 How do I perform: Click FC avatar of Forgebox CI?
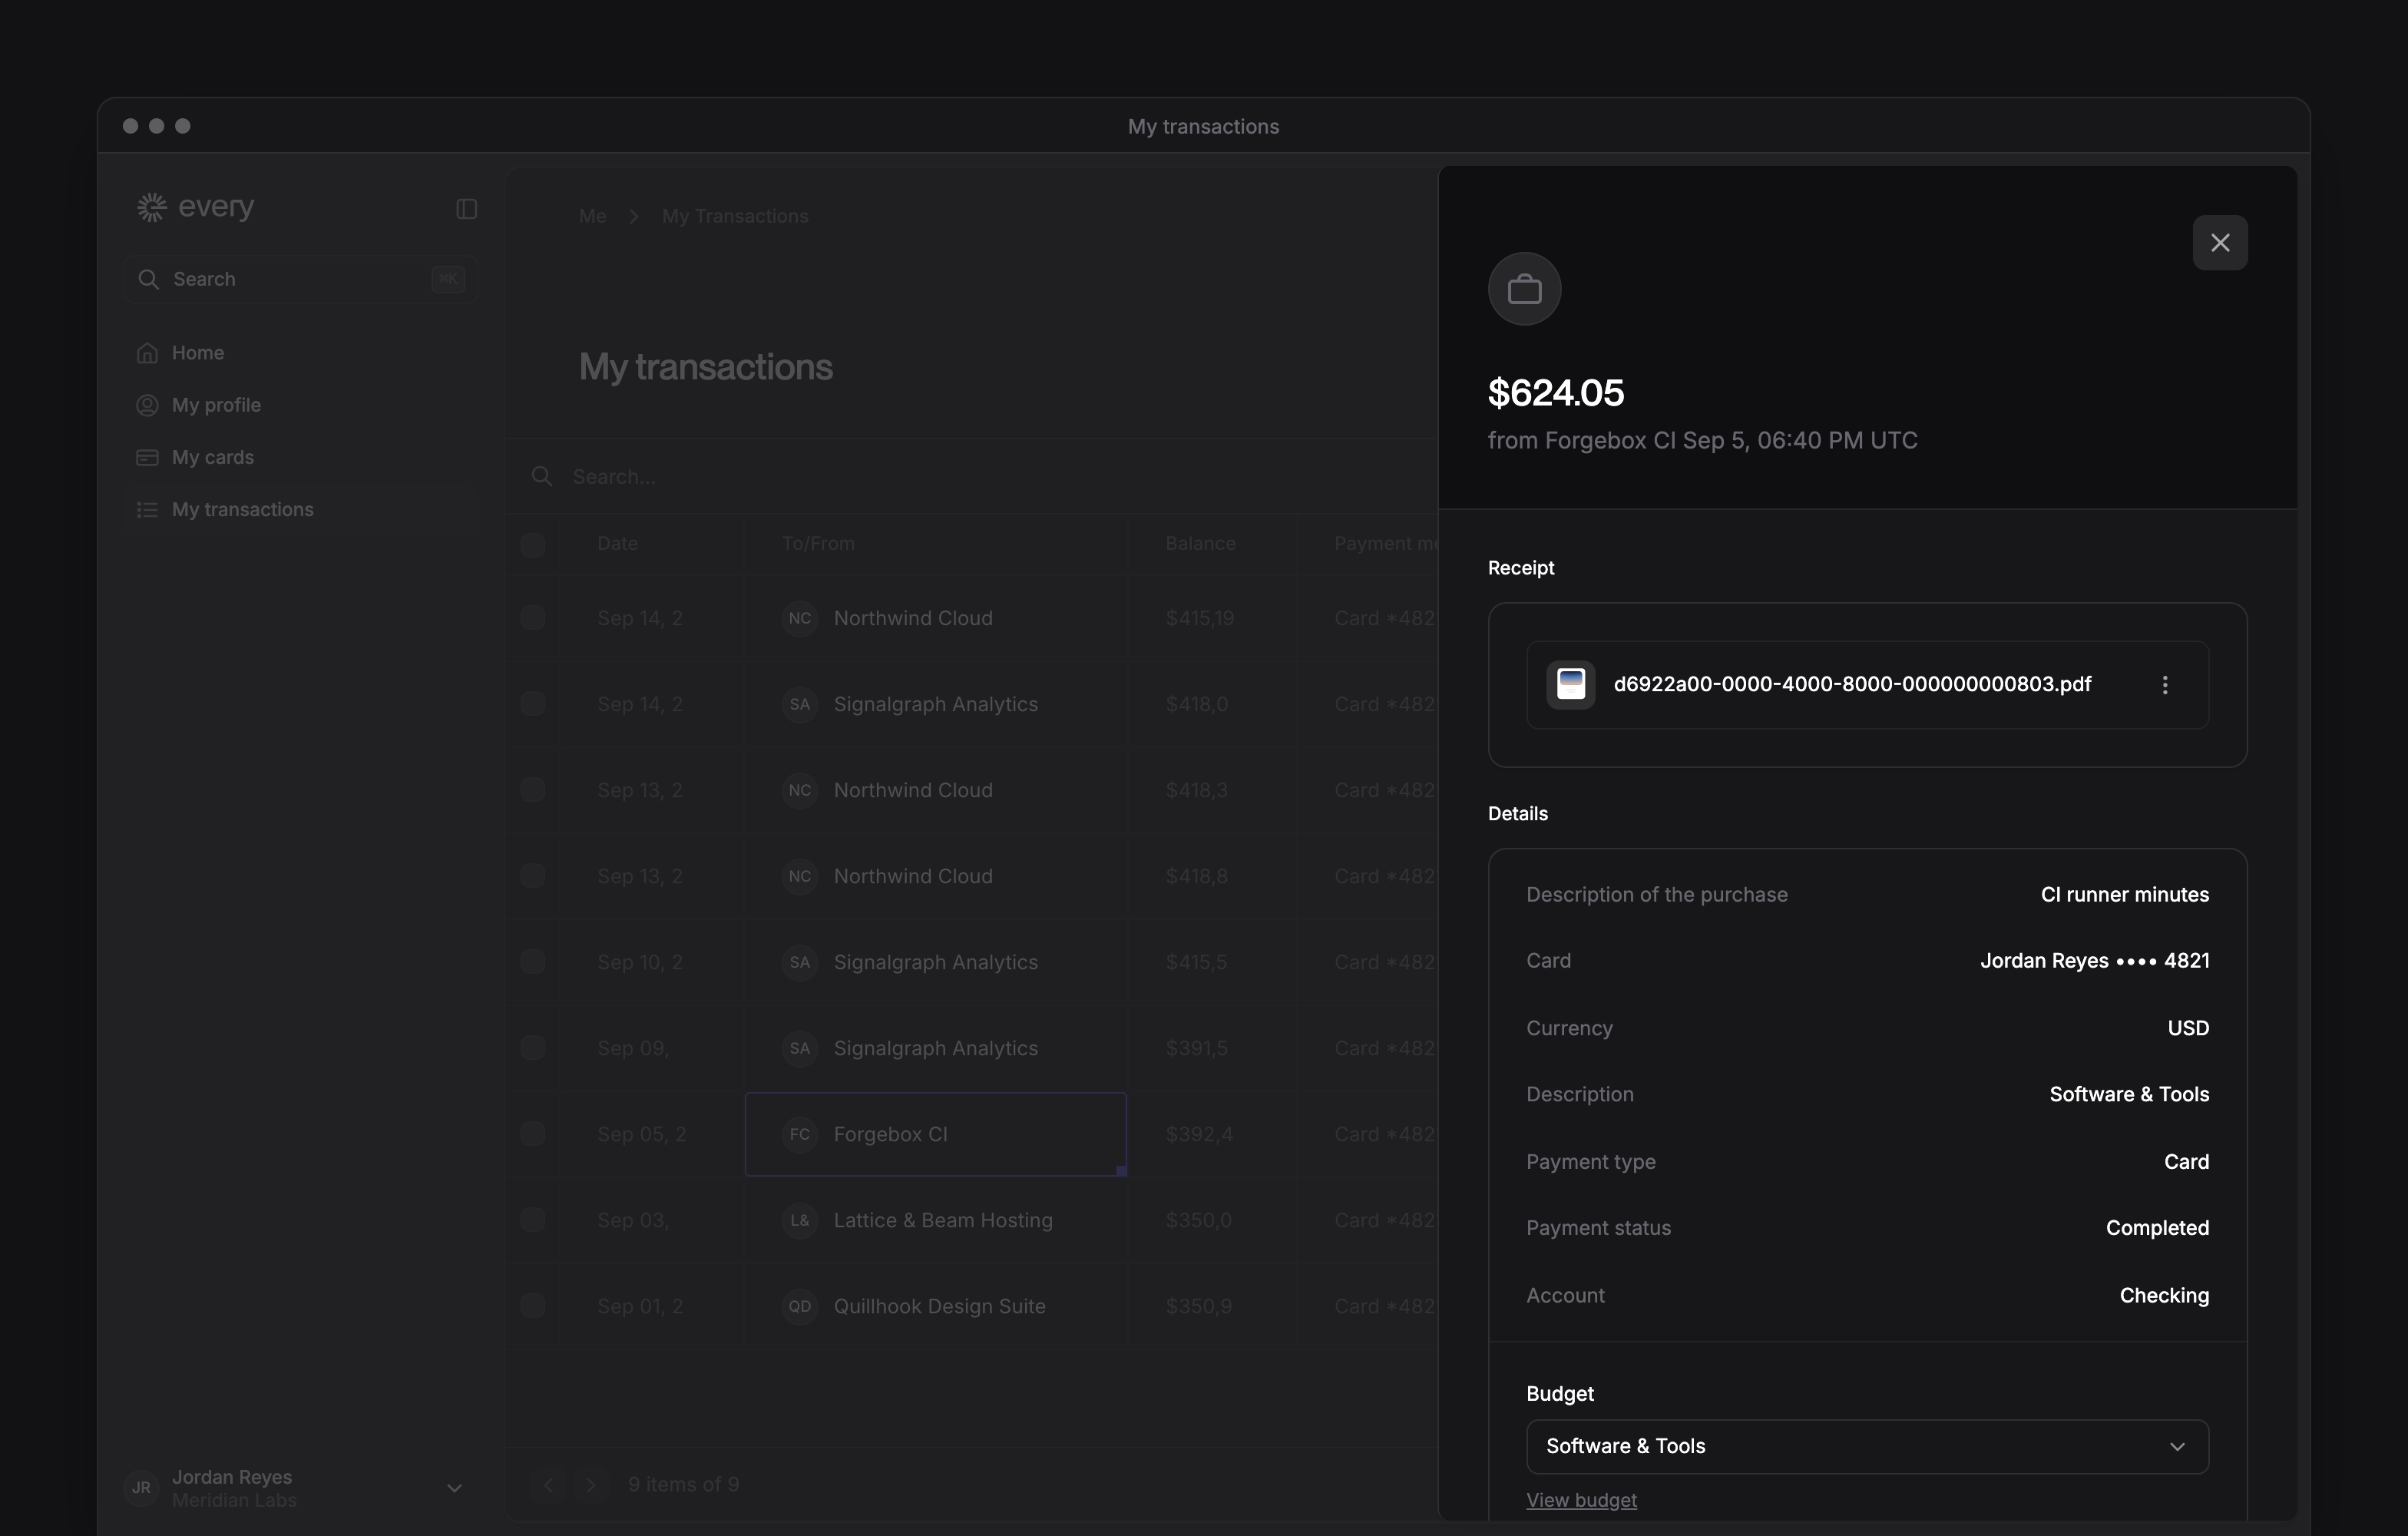(x=799, y=1134)
